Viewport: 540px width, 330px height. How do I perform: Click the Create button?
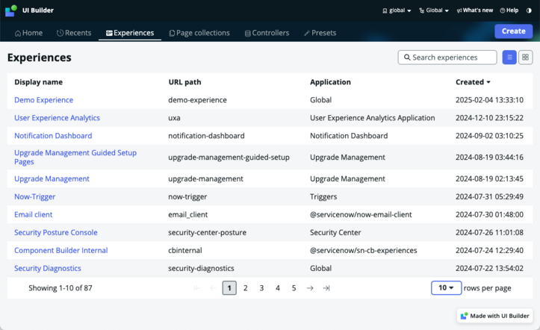click(513, 31)
